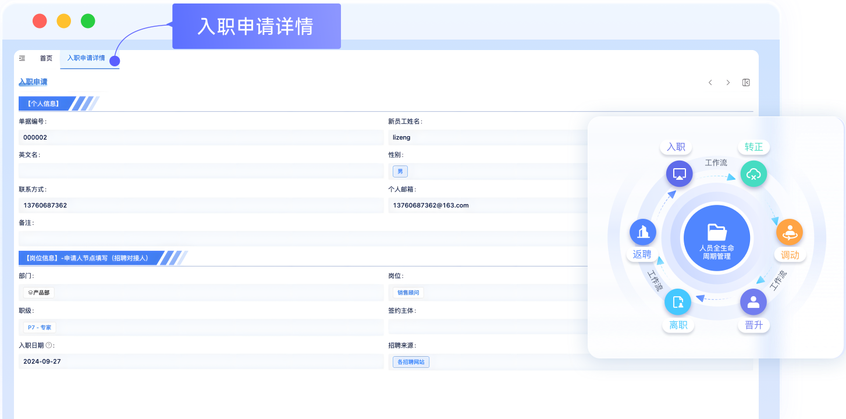
Task: Click the right chevron navigation arrow
Action: [x=728, y=82]
